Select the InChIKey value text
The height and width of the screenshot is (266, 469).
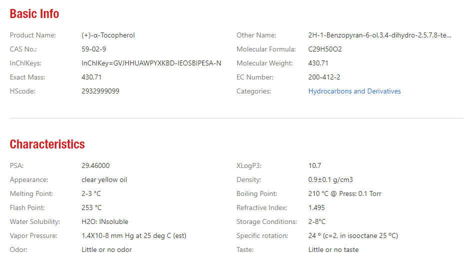pyautogui.click(x=151, y=63)
